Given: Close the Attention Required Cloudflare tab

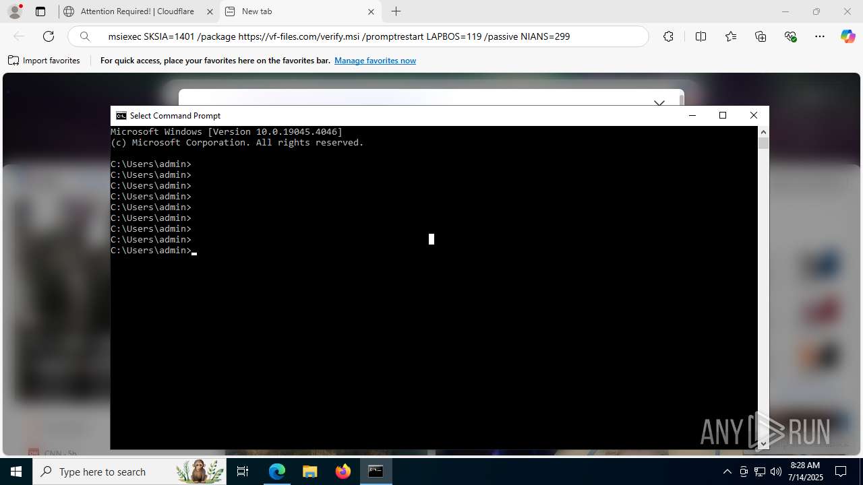Looking at the screenshot, I should click(x=210, y=11).
